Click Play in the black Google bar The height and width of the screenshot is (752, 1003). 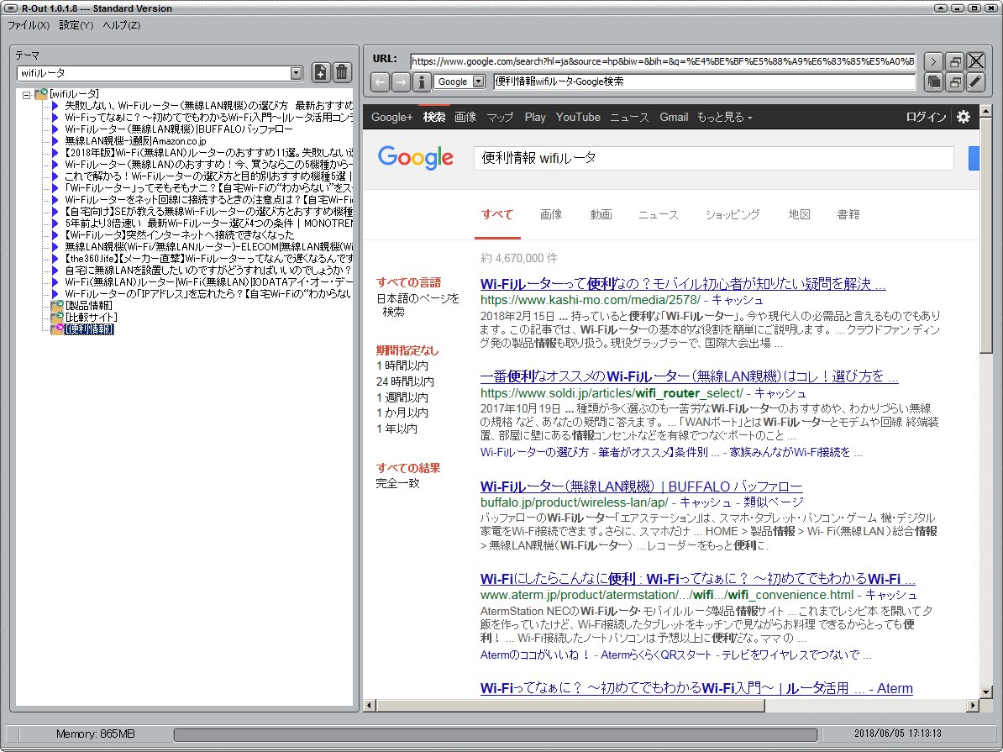535,117
